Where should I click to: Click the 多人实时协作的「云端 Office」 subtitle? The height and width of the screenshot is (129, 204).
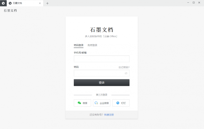point(101,36)
